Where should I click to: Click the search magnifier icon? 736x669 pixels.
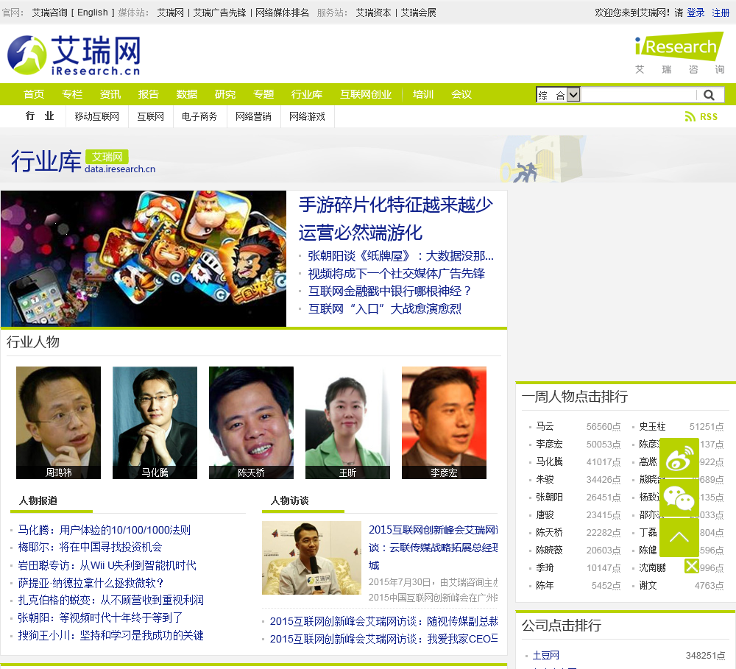pos(709,95)
